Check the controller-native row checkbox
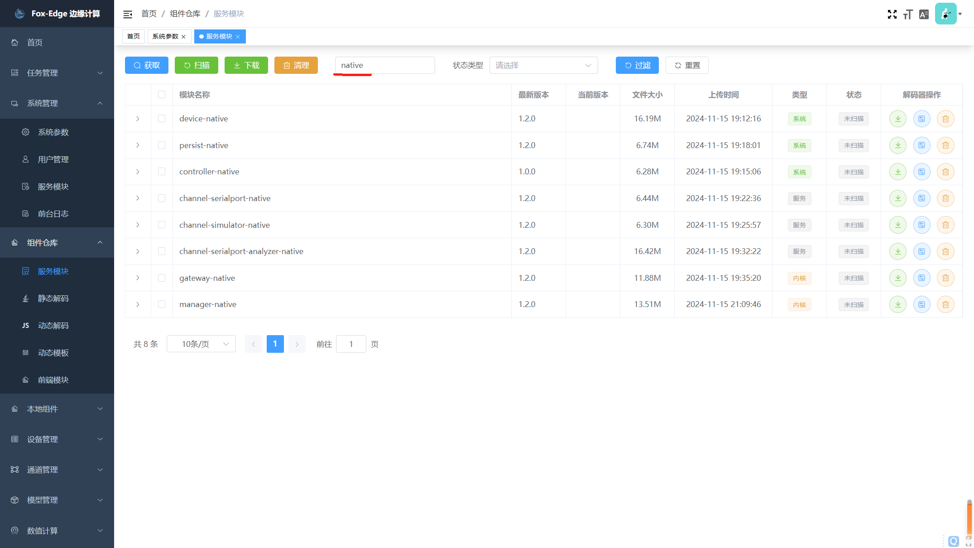974x548 pixels. [162, 172]
